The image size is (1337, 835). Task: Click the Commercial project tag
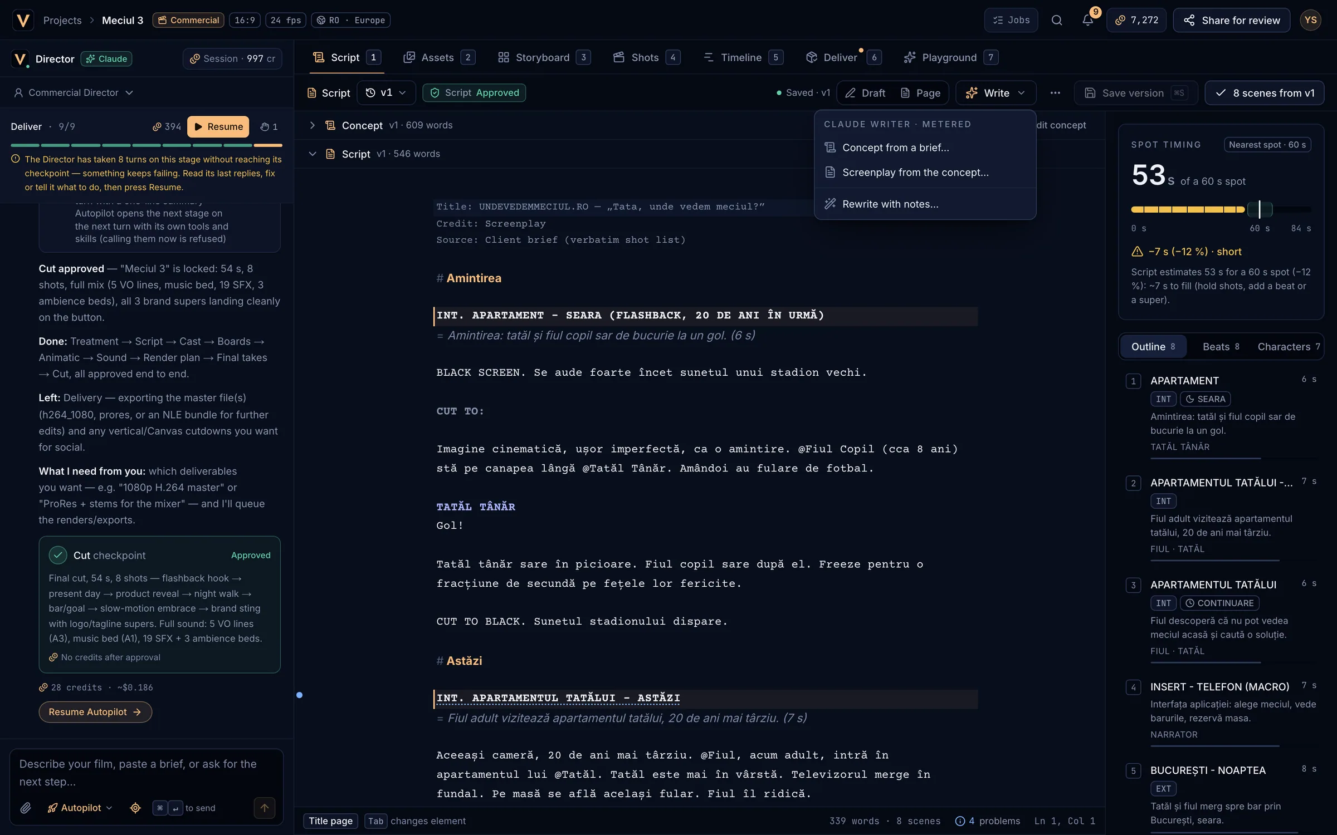(188, 20)
